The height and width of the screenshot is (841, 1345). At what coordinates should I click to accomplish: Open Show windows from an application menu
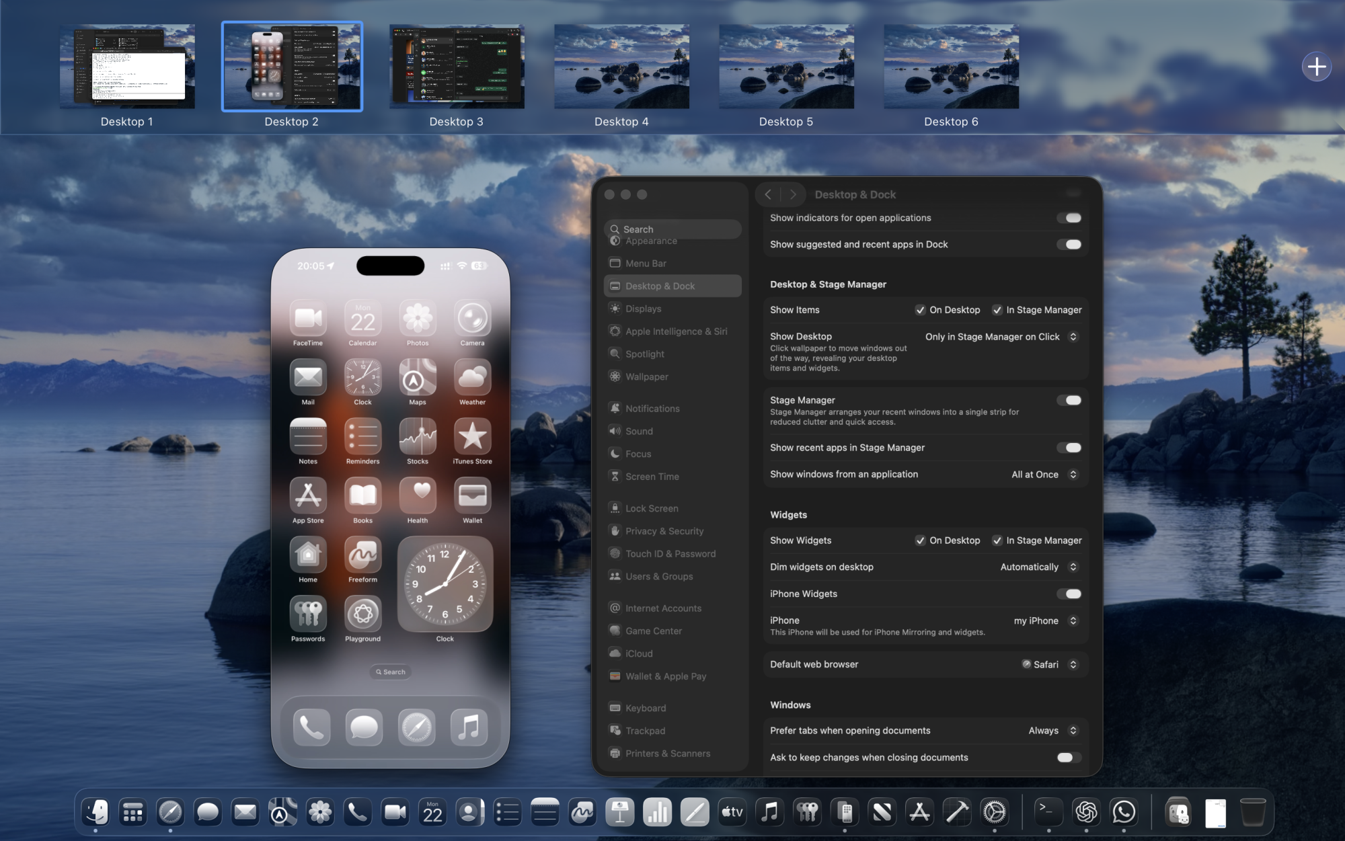click(x=1045, y=475)
